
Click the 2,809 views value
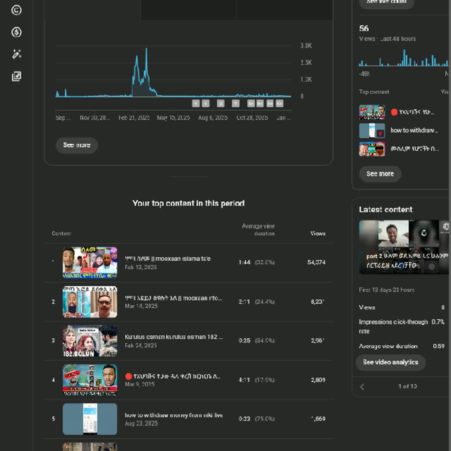point(318,380)
